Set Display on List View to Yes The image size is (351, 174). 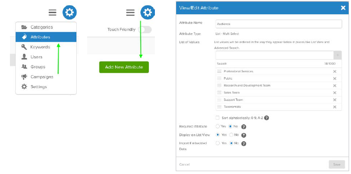click(217, 135)
